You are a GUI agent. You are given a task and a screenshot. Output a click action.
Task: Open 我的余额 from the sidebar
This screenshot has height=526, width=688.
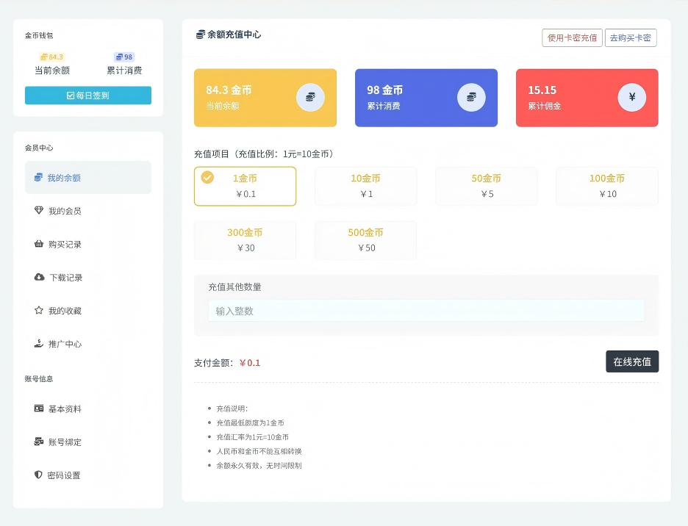point(87,177)
